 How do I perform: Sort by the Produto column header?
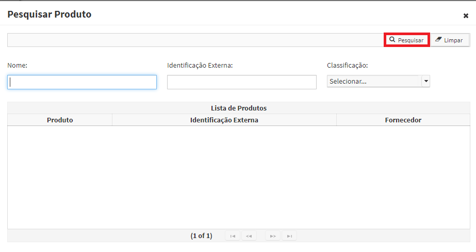pos(60,120)
